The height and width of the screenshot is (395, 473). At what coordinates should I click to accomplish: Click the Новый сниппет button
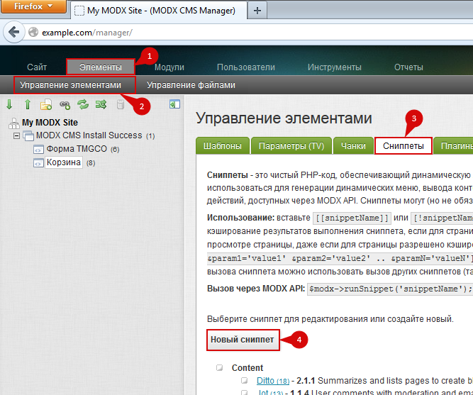243,340
